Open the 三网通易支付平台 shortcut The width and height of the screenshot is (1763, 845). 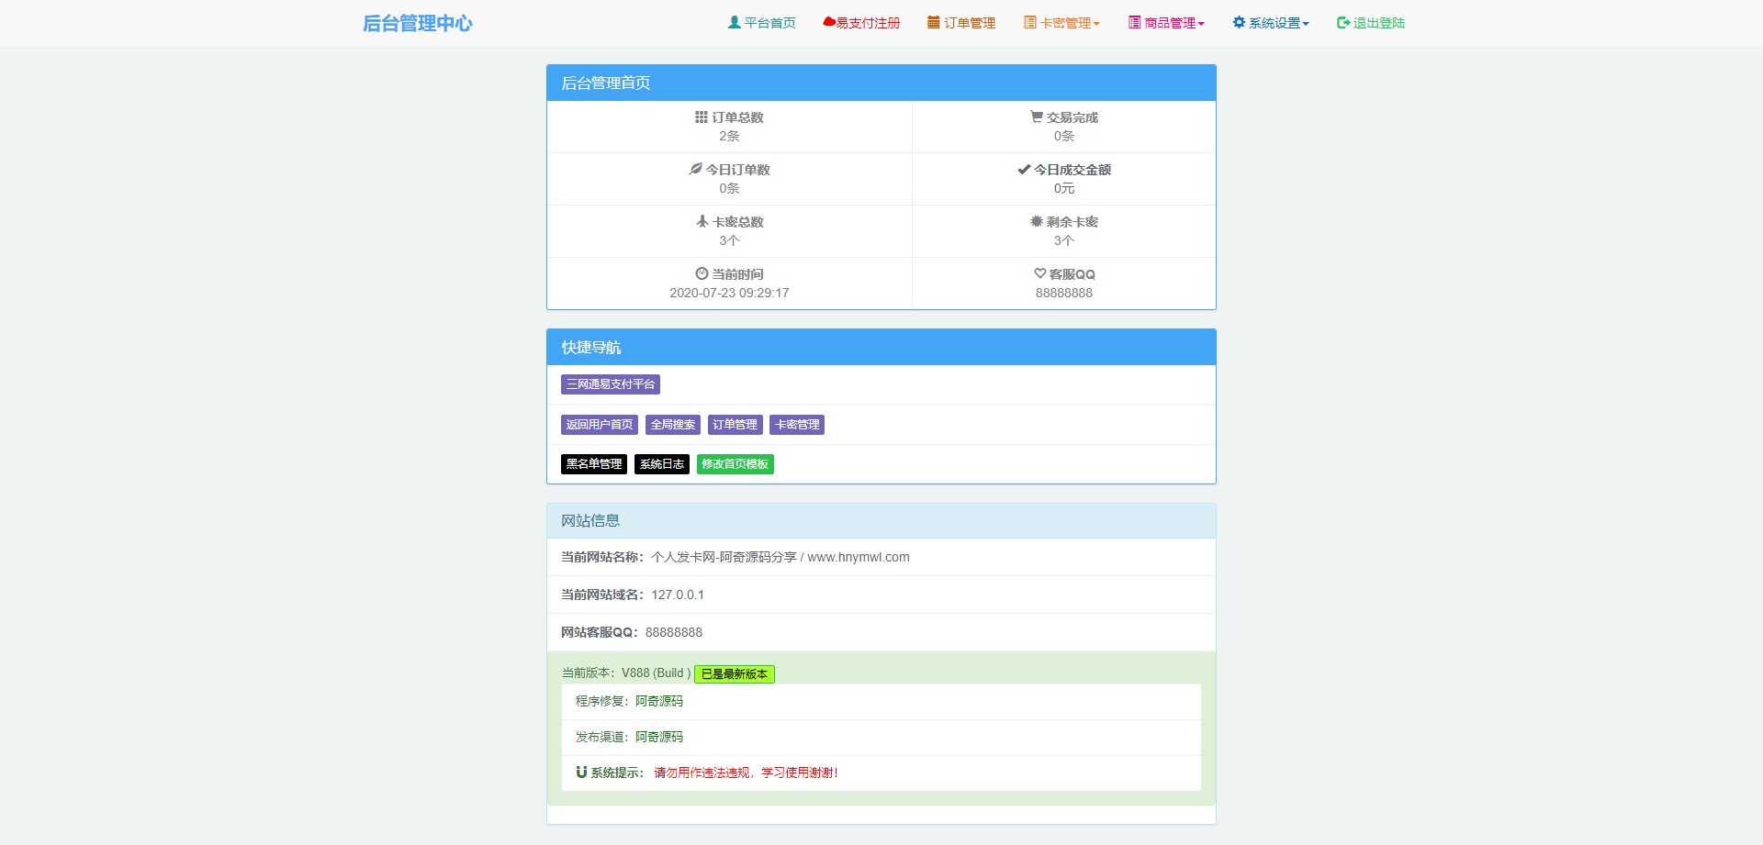(611, 384)
